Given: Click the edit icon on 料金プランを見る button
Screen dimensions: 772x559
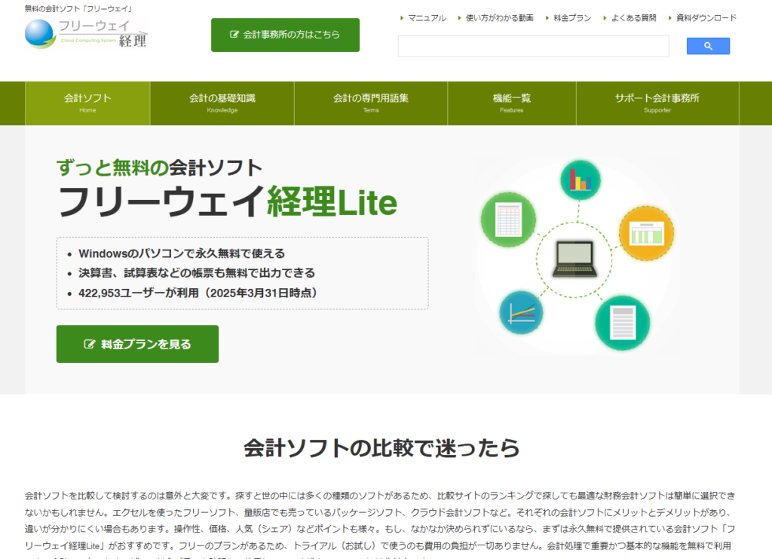Looking at the screenshot, I should (89, 344).
